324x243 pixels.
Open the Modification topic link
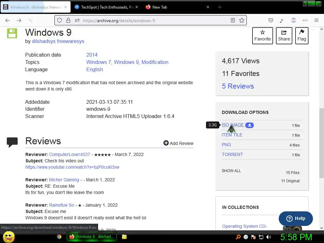pos(155,62)
